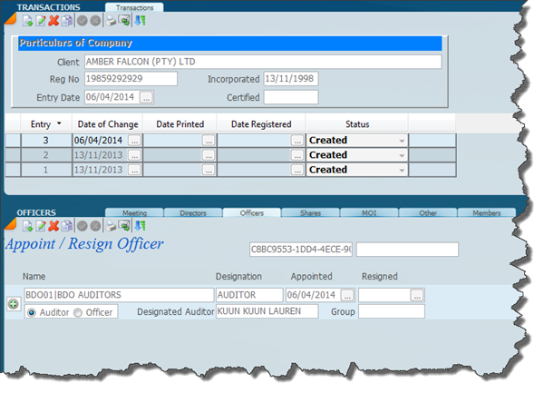Click Date Printed ellipsis for entry 3

[209, 141]
